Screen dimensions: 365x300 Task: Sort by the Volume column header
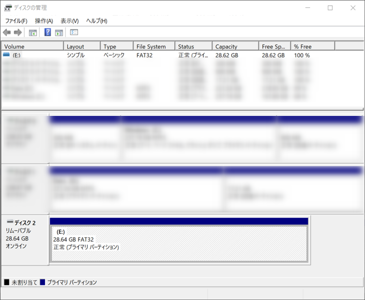click(33, 47)
